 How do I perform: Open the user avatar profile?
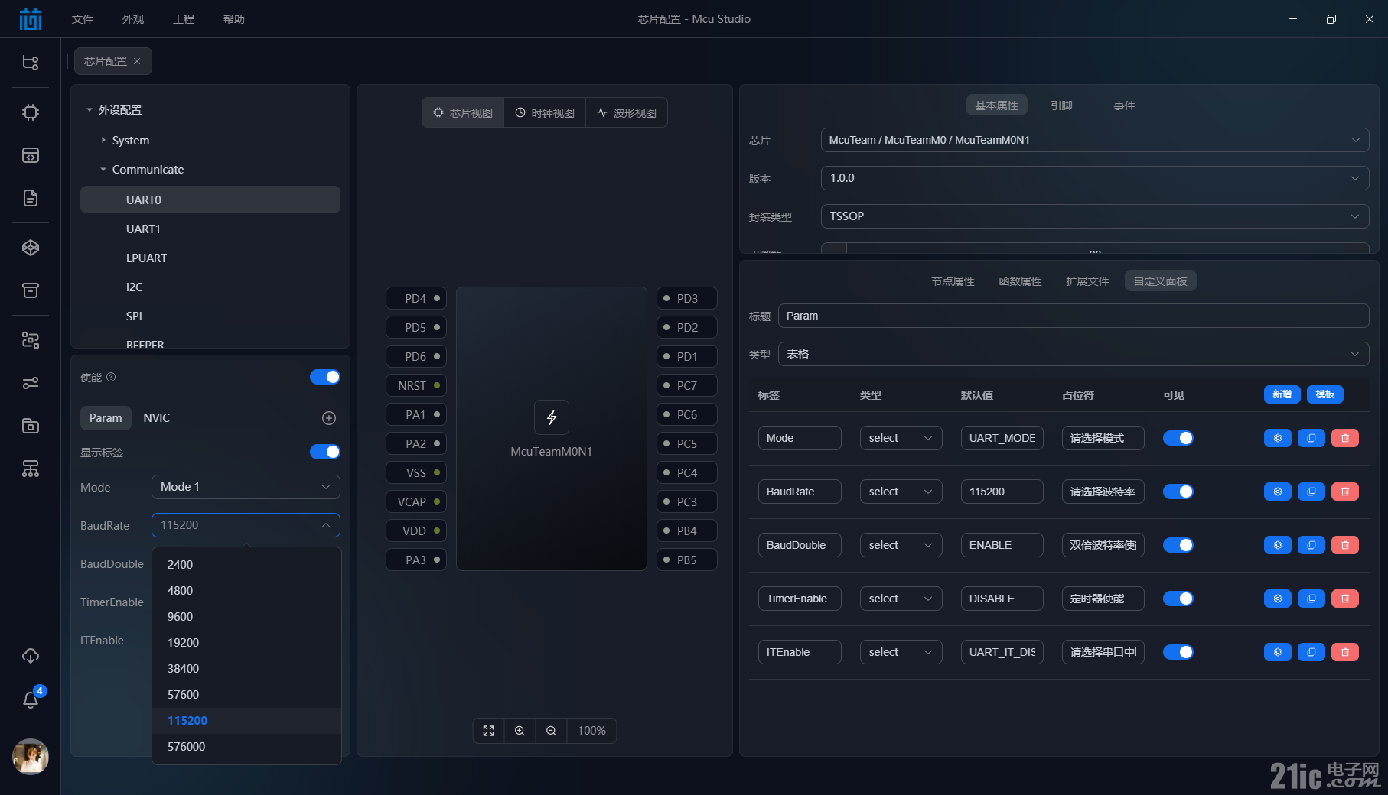31,757
